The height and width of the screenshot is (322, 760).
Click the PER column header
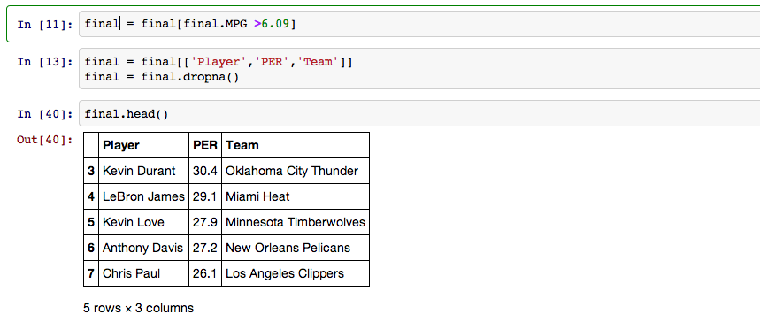tap(205, 145)
